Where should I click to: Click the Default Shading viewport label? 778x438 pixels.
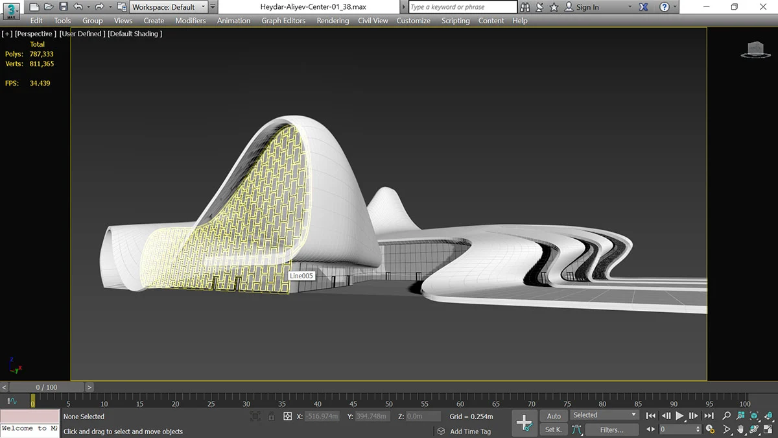[x=135, y=34]
